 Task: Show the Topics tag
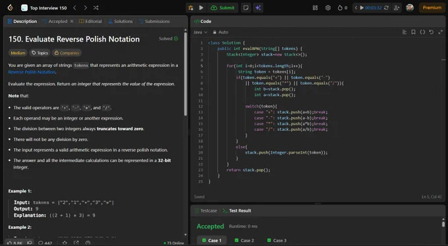(40, 53)
